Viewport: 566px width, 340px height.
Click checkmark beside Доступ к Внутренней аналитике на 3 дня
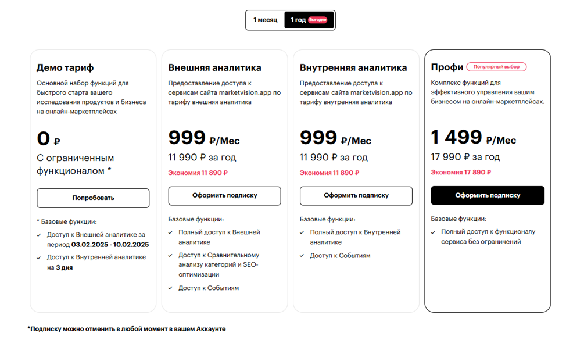click(40, 257)
